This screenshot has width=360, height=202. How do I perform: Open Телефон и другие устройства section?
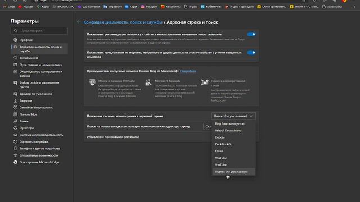click(39, 148)
